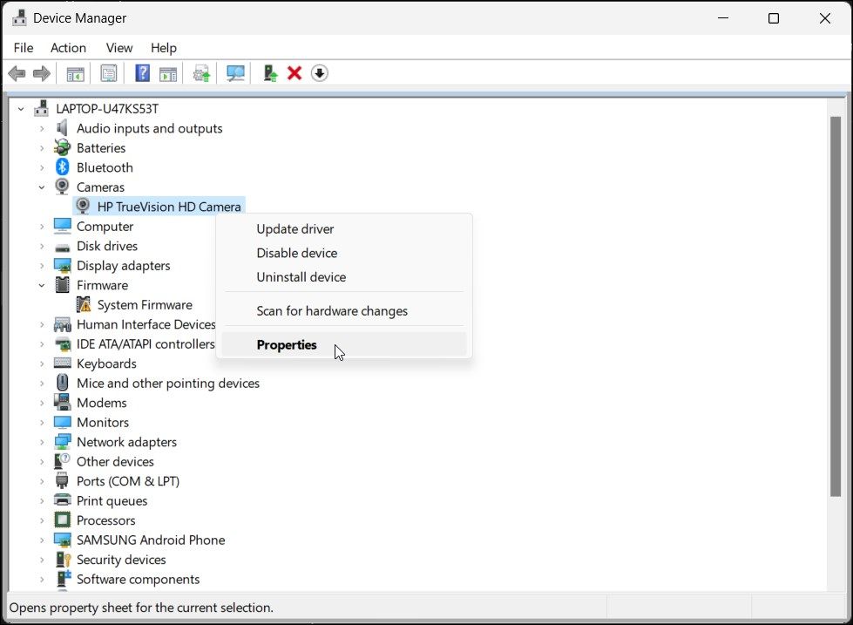Select the LAPTOP-U47KS53T computer name
This screenshot has height=625, width=853.
[x=107, y=109]
